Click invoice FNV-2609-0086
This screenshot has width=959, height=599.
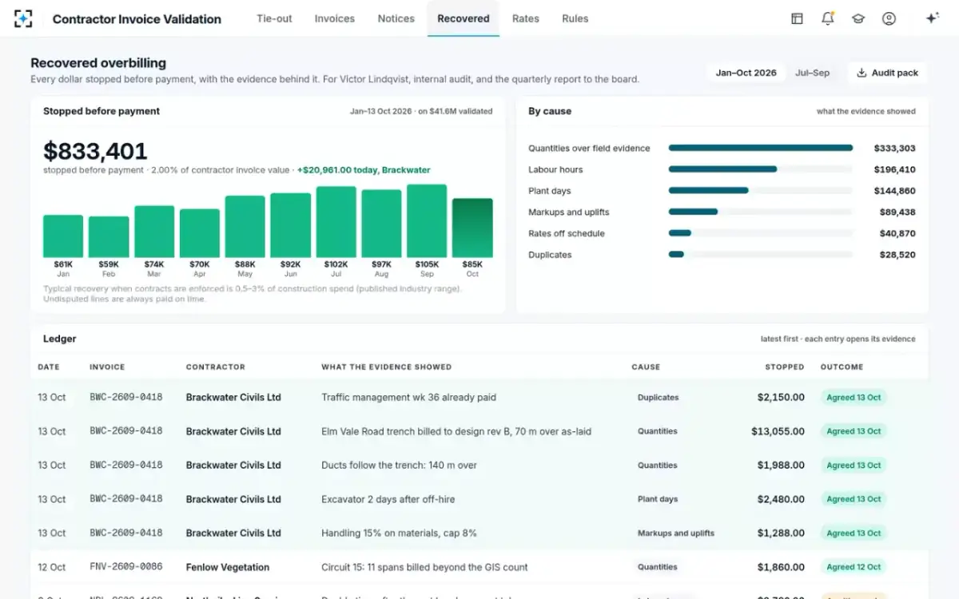tap(126, 567)
